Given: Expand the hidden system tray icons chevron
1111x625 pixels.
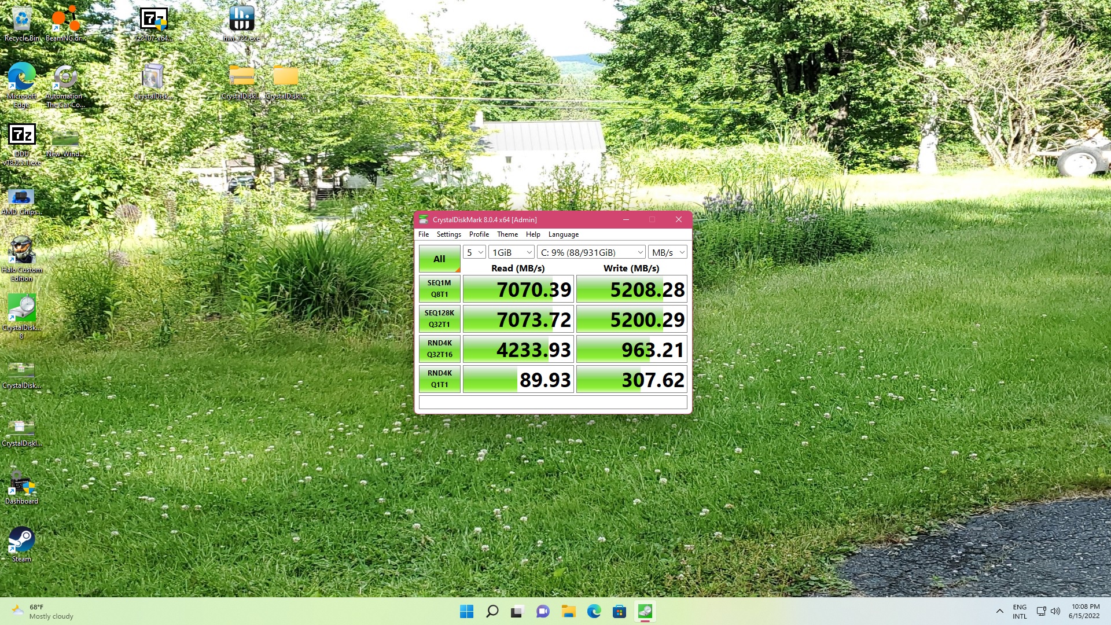Looking at the screenshot, I should pos(999,611).
